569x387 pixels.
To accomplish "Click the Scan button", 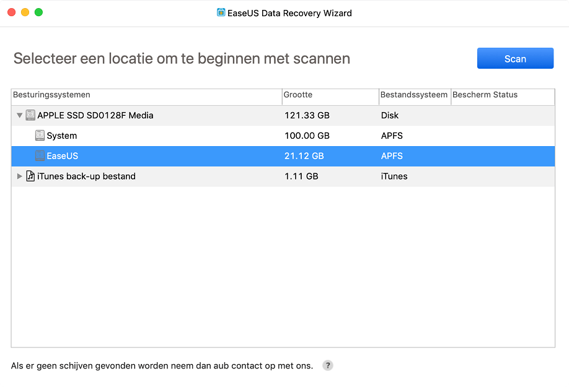I will tap(515, 58).
